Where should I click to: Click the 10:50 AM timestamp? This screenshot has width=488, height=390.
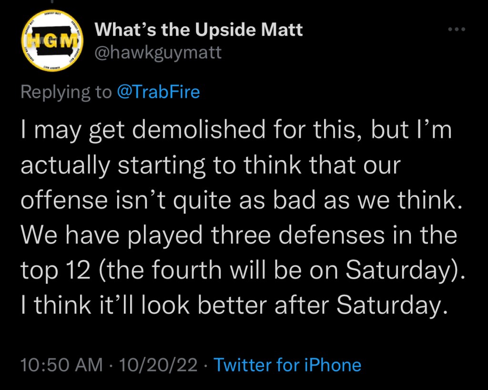[x=61, y=365]
